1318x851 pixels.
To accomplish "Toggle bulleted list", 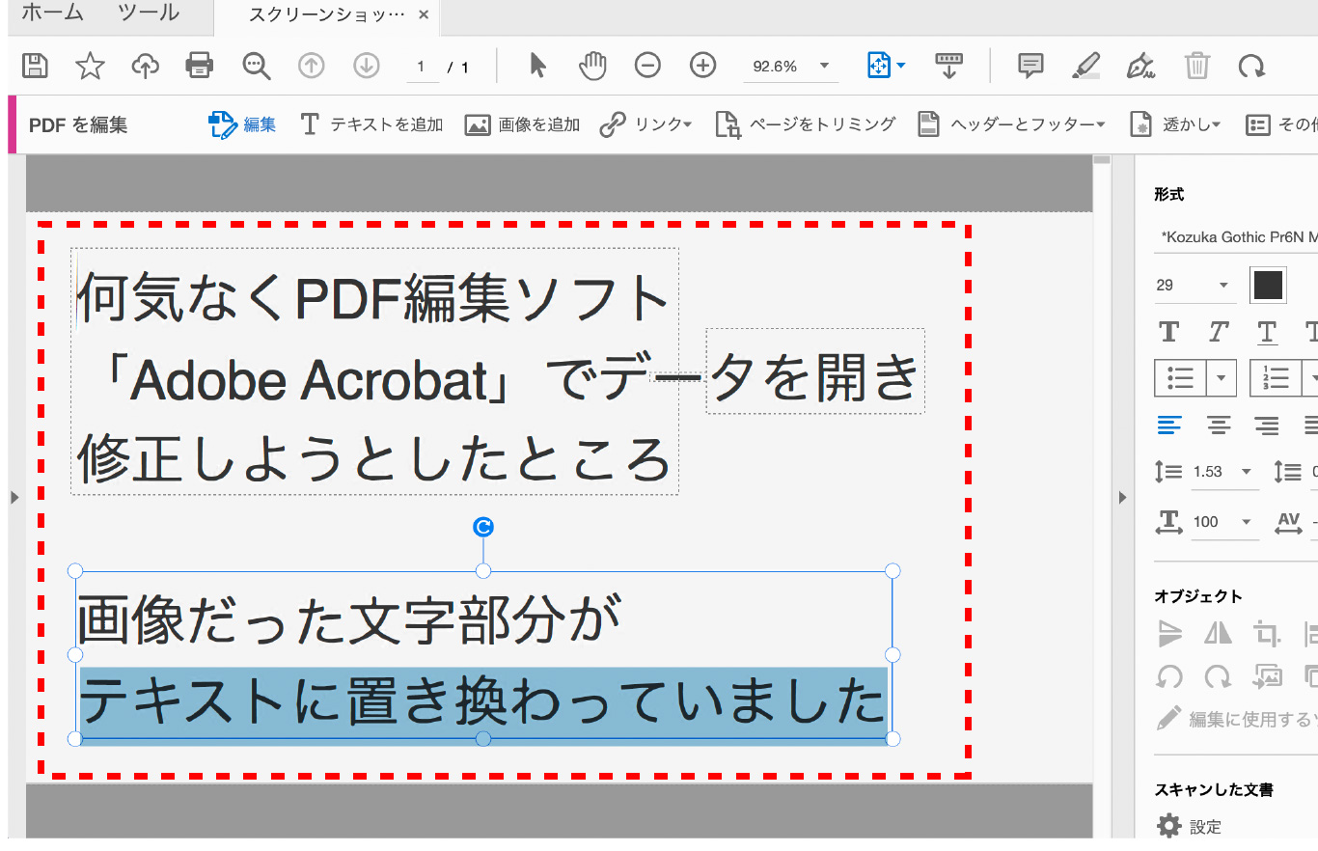I will [x=1179, y=378].
